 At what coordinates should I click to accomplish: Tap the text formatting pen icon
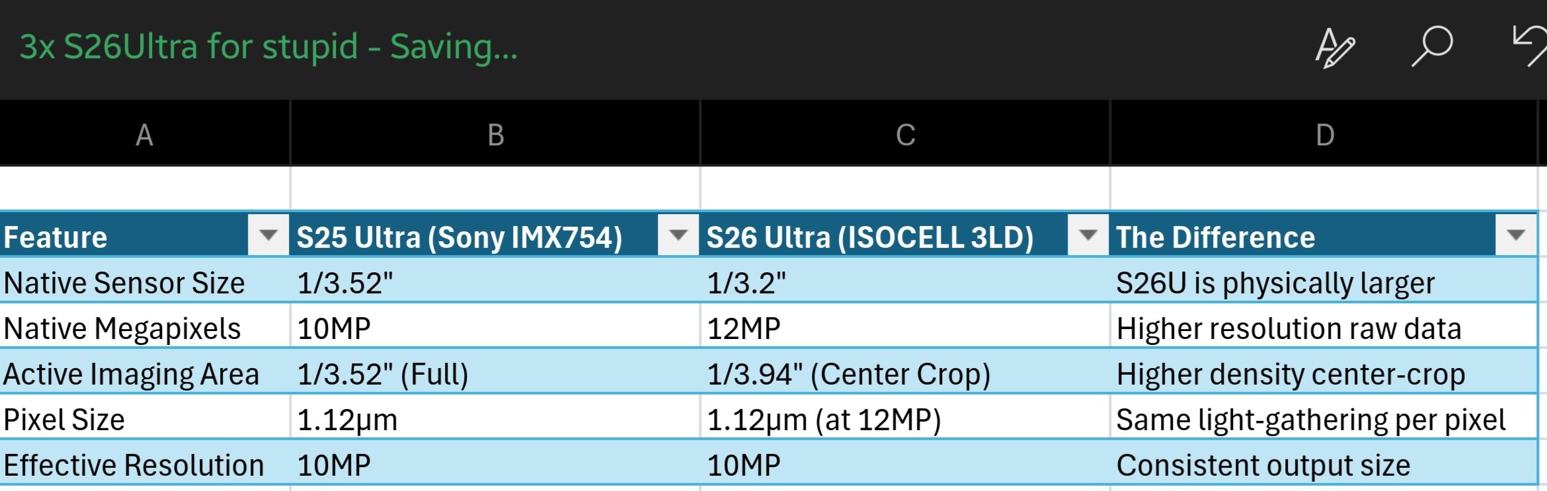1335,48
